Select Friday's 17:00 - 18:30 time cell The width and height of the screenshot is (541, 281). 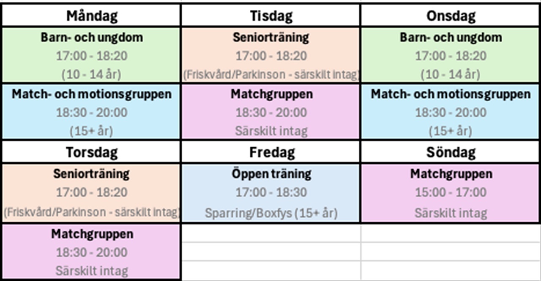(271, 192)
